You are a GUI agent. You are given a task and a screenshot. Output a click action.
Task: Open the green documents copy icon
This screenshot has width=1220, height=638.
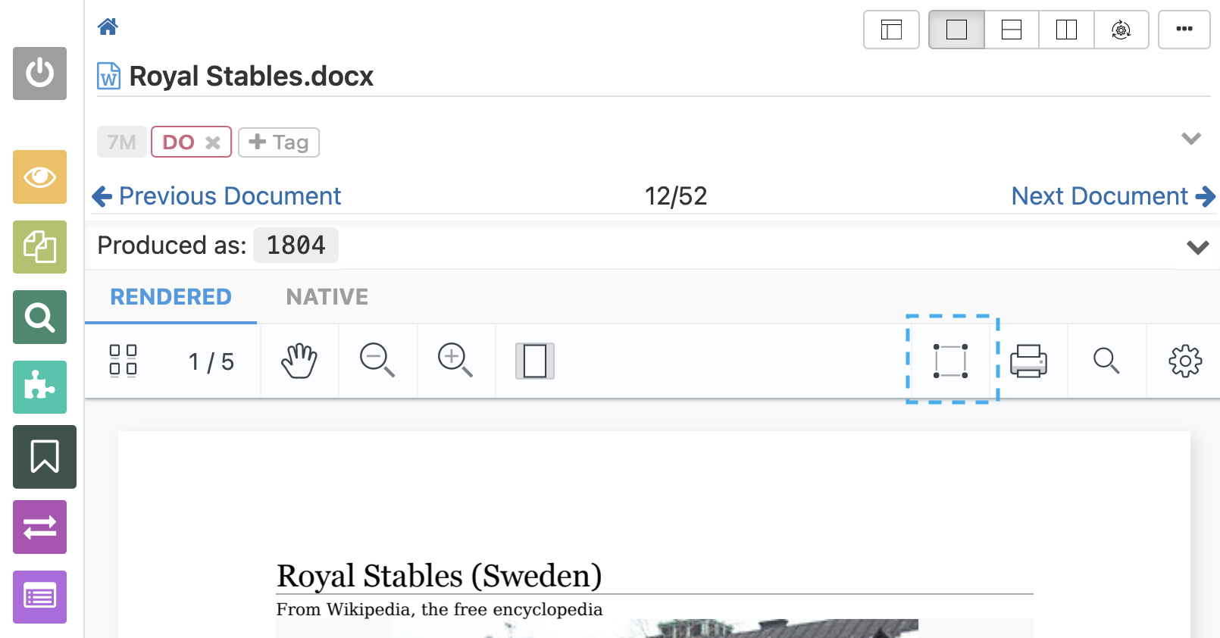tap(39, 247)
